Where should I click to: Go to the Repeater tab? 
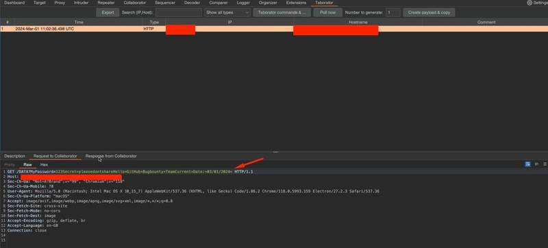[106, 3]
